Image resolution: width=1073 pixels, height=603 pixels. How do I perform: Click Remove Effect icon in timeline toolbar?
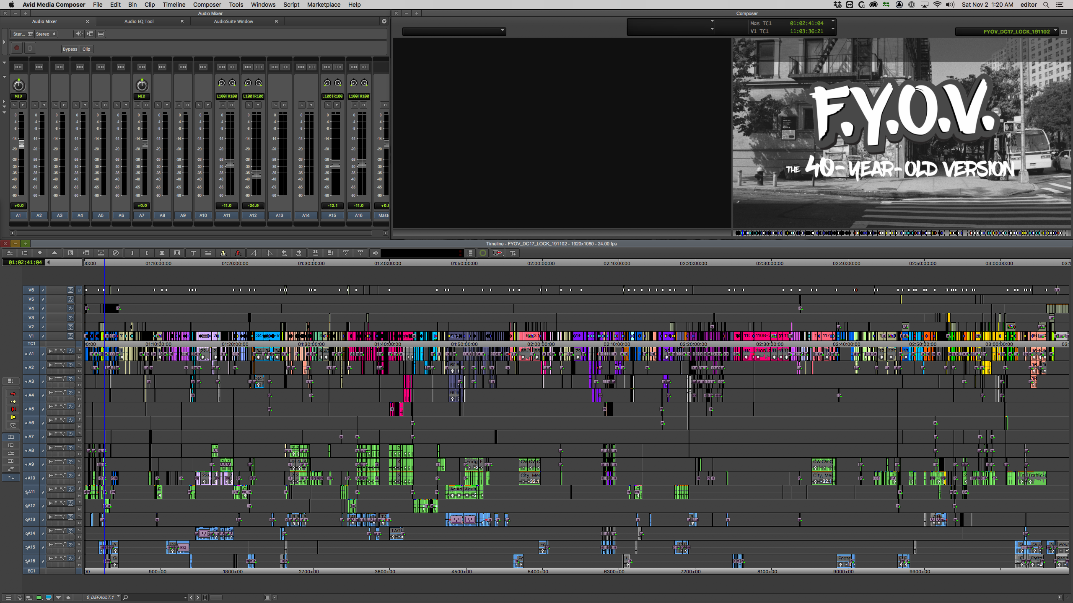(x=116, y=253)
